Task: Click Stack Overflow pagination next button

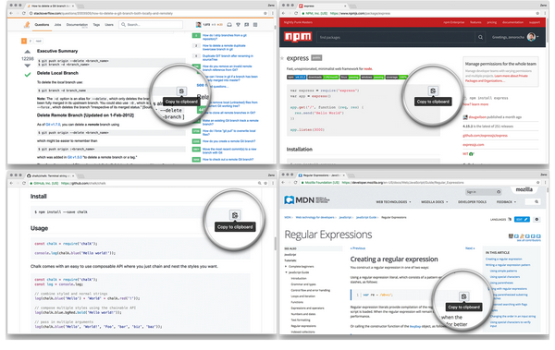Action: pos(39,41)
